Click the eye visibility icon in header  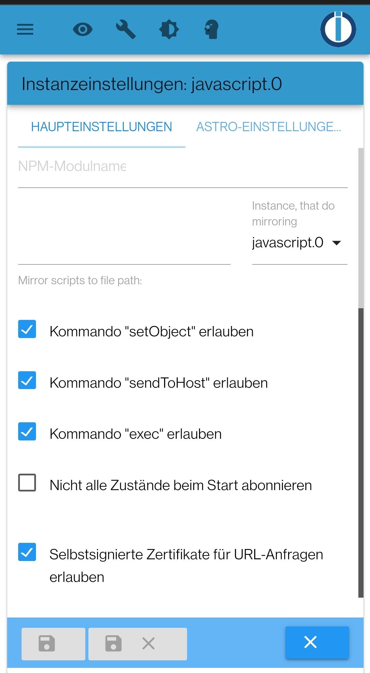[83, 29]
